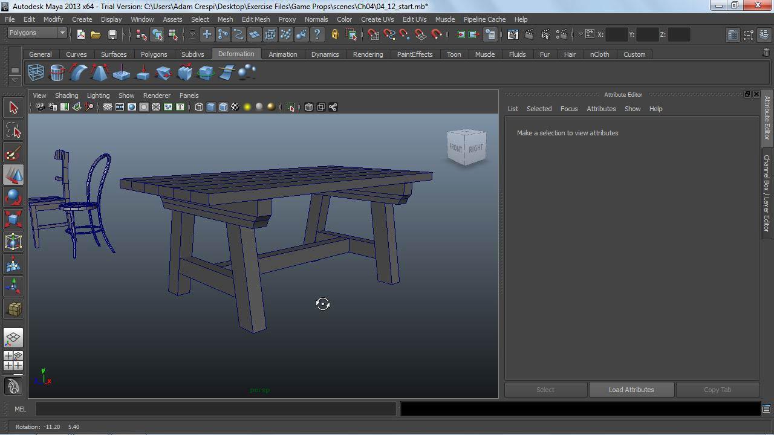Viewport: 774px width, 435px height.
Task: Save the scene with floppy icon
Action: [x=112, y=34]
